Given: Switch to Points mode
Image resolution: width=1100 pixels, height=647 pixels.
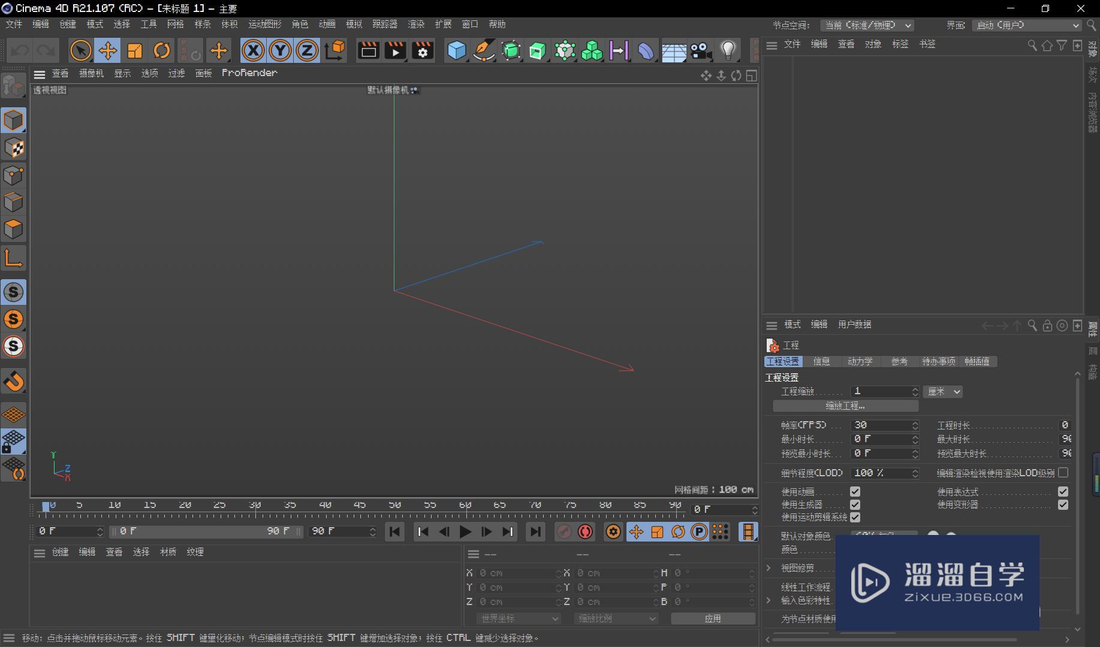Looking at the screenshot, I should tap(13, 176).
